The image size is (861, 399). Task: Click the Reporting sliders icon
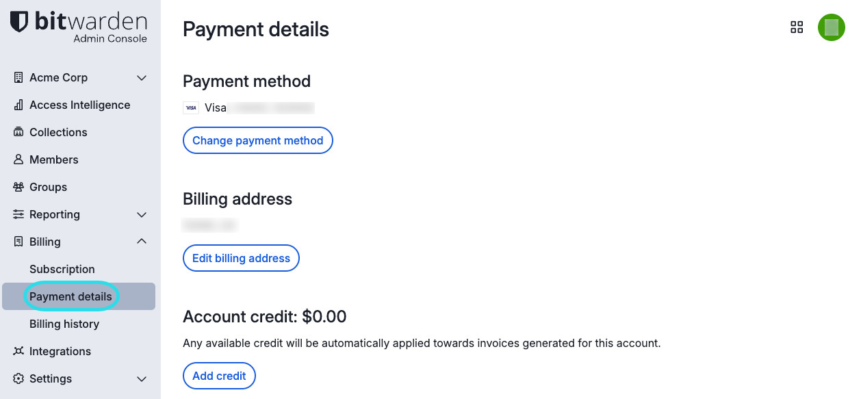click(x=18, y=214)
